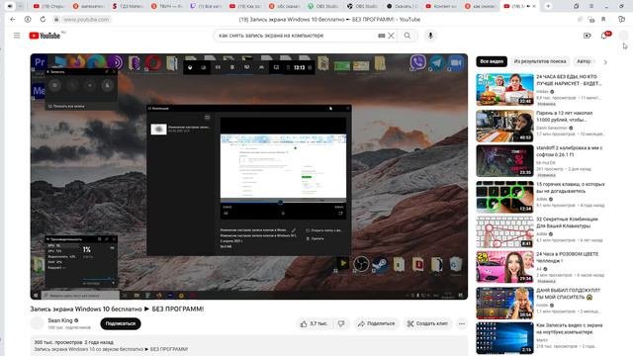Subscribe with the Подписаться button
Screen dimensions: 633x356
point(121,323)
